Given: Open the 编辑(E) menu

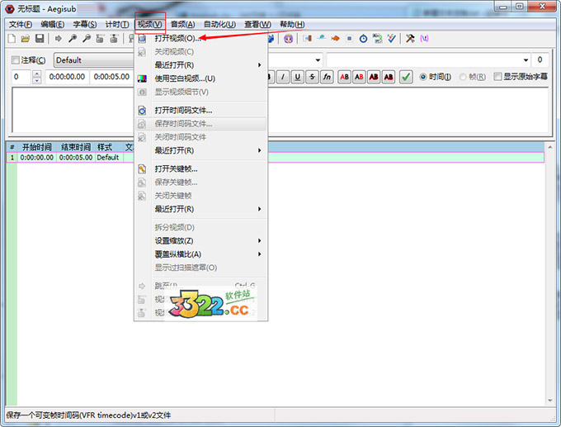Looking at the screenshot, I should (x=53, y=24).
